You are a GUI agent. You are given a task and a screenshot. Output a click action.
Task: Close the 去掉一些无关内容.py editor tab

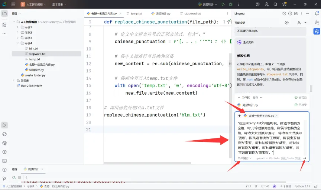coord(120,13)
